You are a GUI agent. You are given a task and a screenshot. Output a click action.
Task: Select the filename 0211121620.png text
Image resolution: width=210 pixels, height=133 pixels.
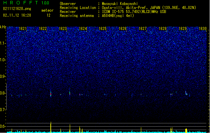coord(17,9)
